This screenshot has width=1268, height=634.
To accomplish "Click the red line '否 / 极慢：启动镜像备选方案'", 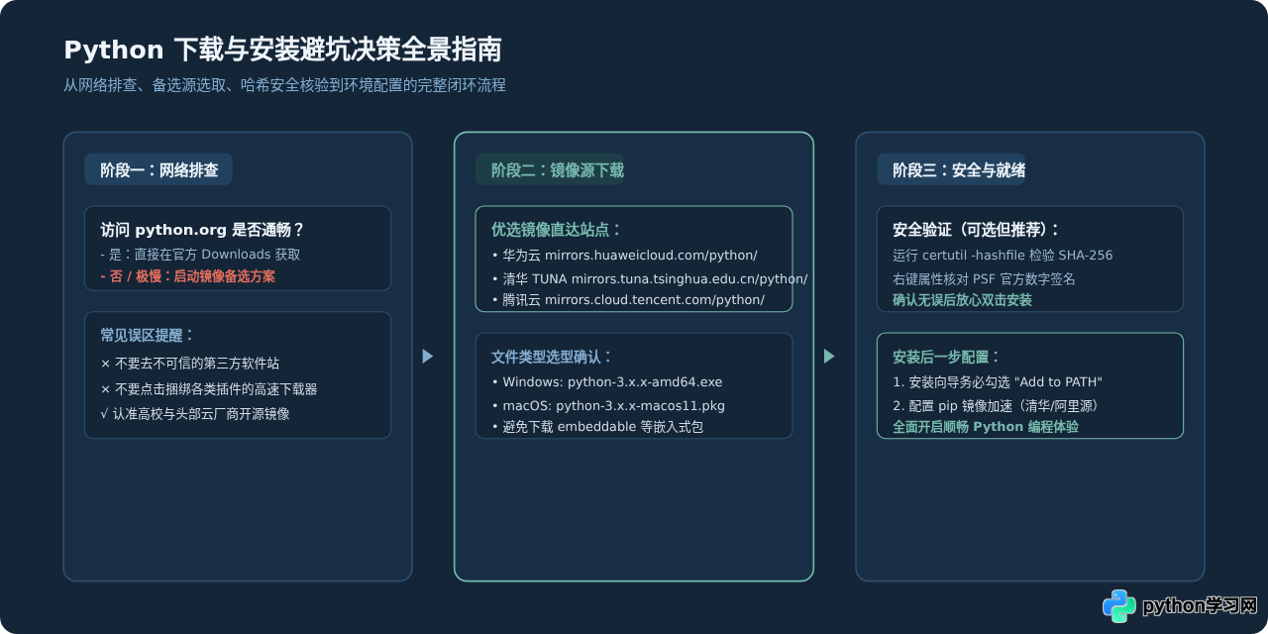I will click(x=188, y=276).
